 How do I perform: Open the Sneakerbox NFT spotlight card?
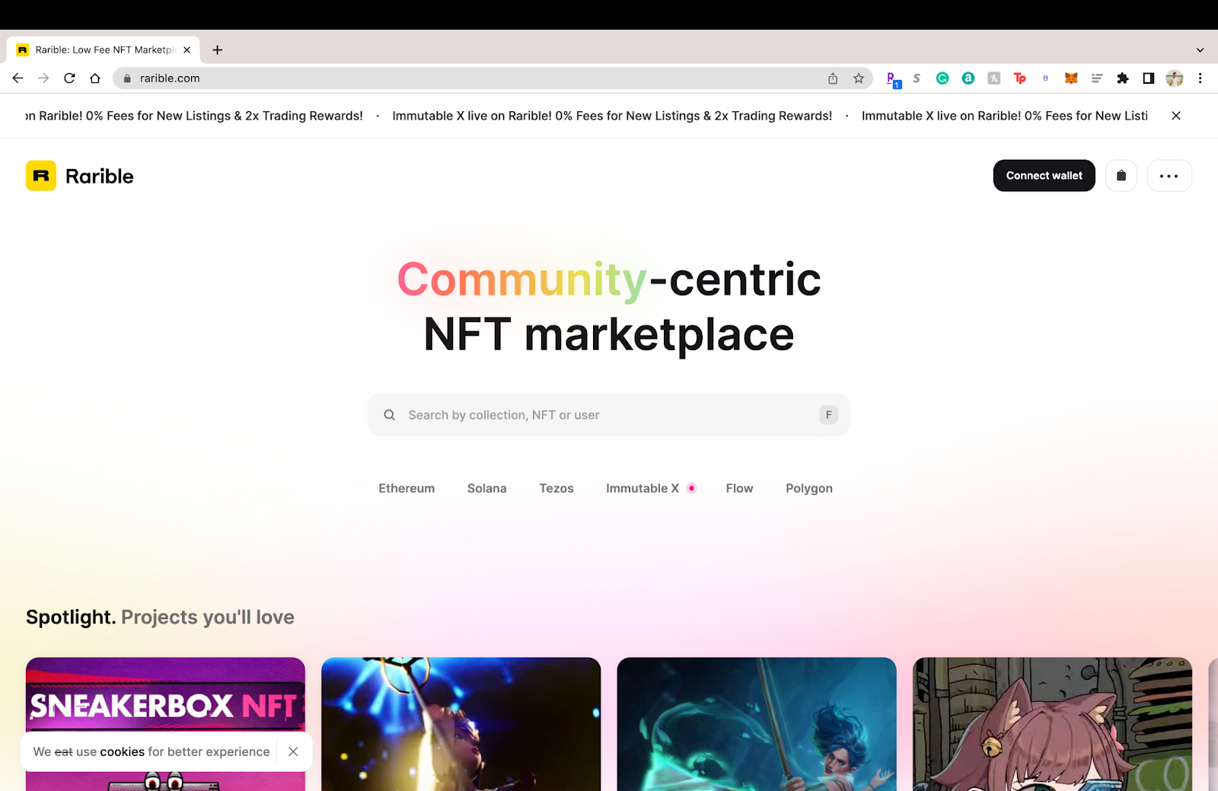[165, 724]
